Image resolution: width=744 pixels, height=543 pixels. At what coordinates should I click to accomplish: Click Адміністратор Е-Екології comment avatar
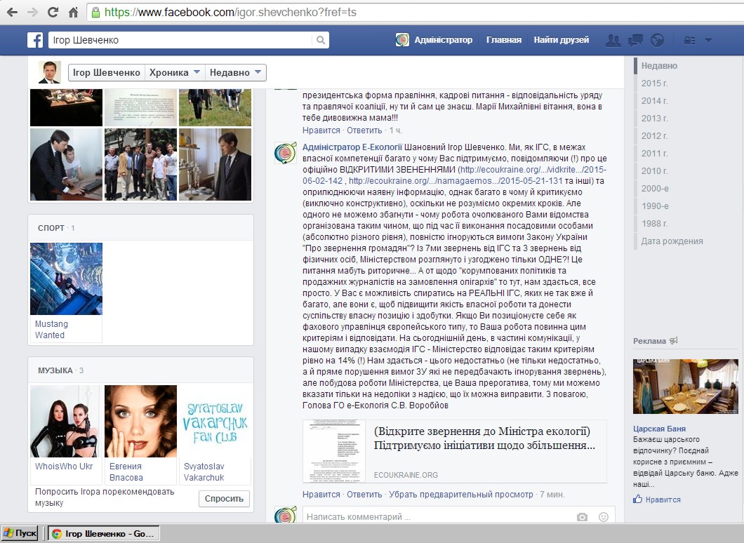pyautogui.click(x=286, y=153)
